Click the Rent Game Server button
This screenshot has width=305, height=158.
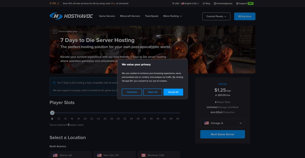pos(223,134)
